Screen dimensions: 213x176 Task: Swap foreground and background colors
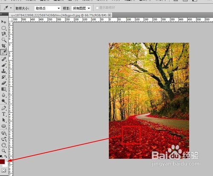tap(6, 156)
